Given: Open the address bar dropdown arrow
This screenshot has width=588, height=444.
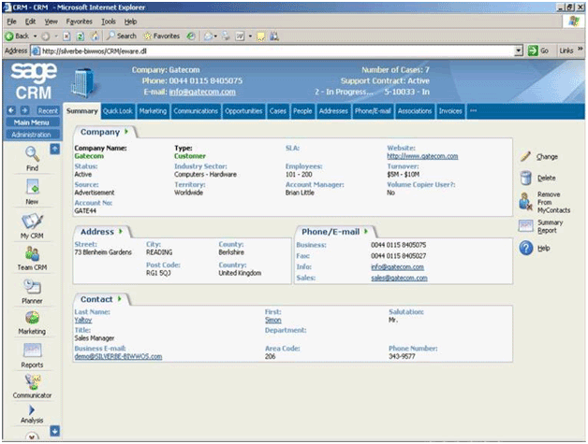Looking at the screenshot, I should pos(519,50).
